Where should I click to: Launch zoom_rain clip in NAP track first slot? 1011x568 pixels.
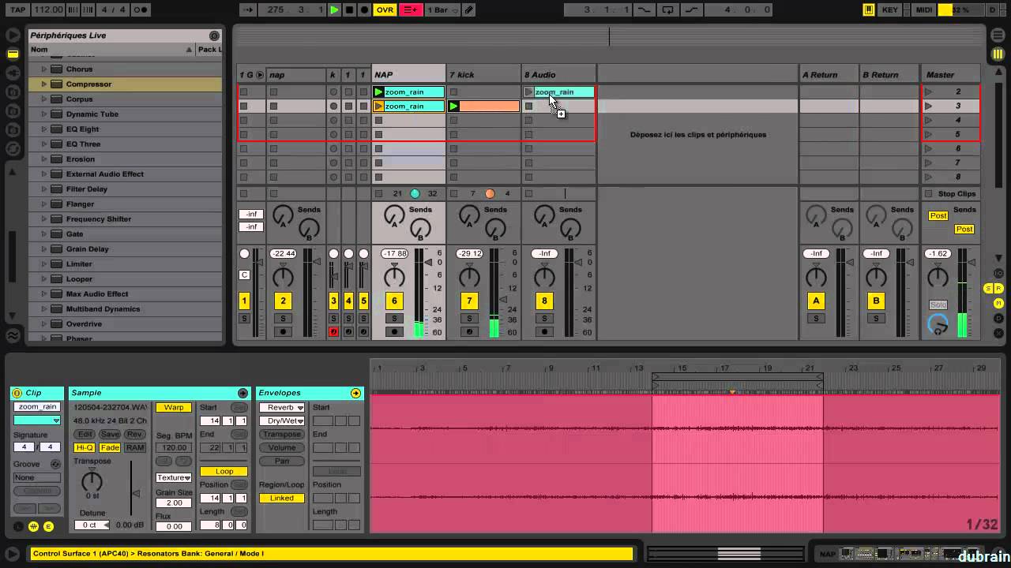(x=379, y=92)
